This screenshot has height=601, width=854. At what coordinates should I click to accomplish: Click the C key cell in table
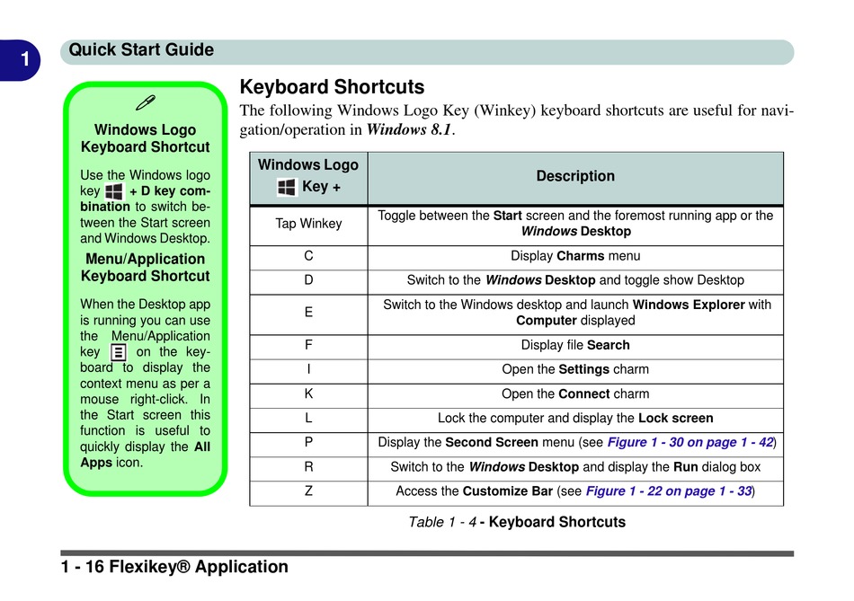(x=308, y=256)
